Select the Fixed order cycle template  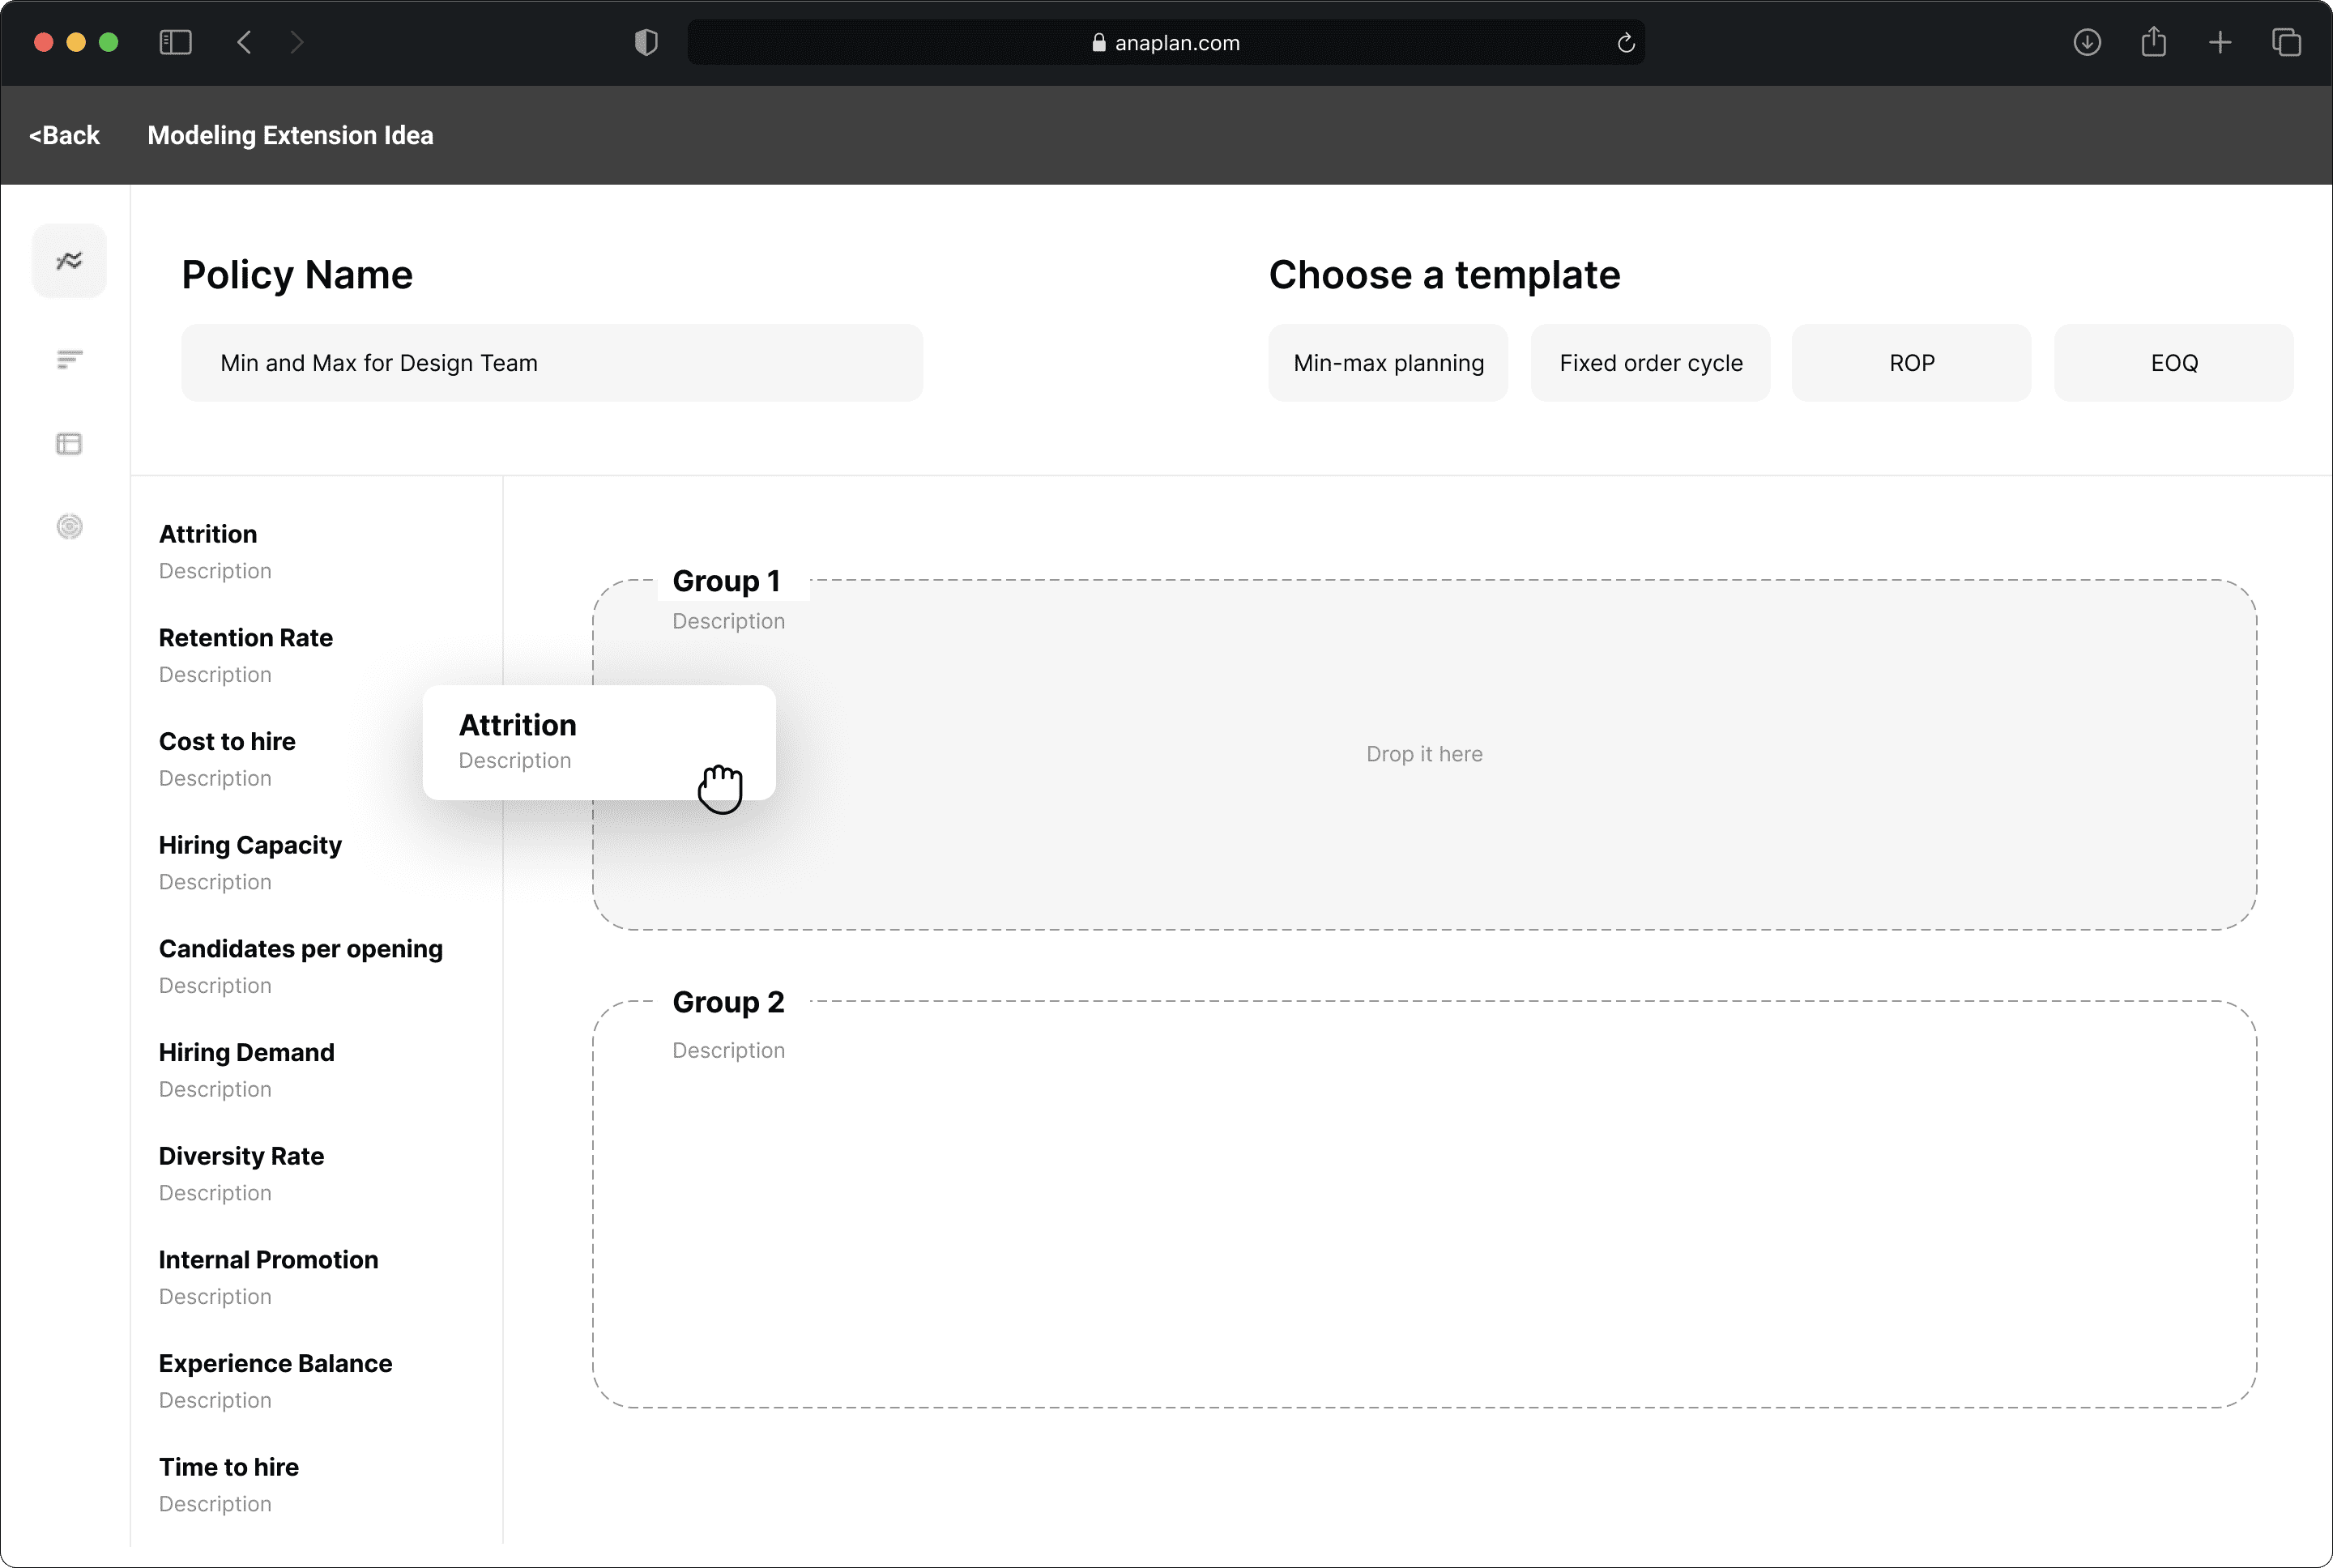coord(1650,363)
